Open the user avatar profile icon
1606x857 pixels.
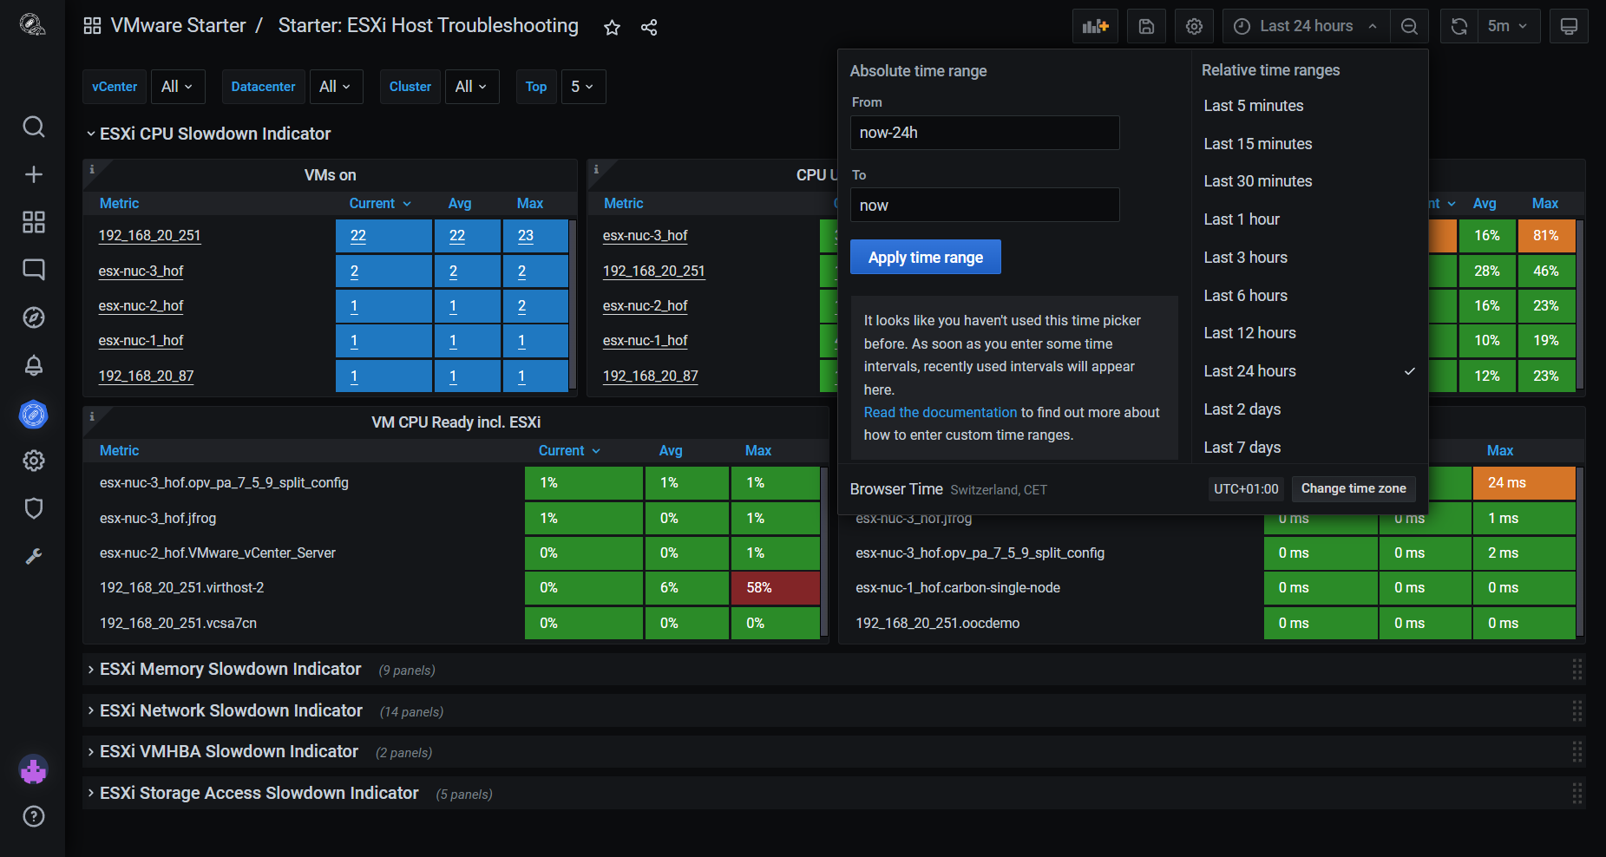(x=33, y=769)
